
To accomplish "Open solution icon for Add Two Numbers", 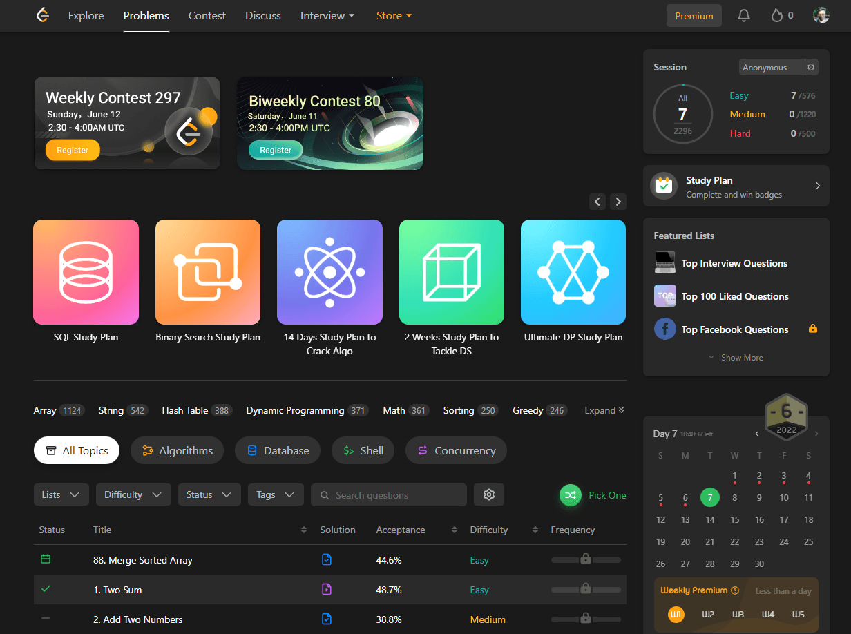I will (x=327, y=619).
